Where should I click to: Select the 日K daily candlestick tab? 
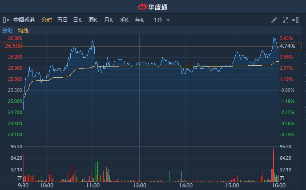(77, 20)
